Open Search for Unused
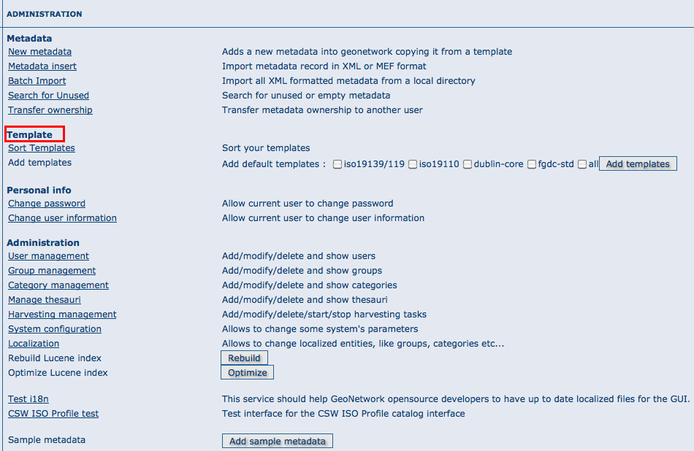694x451 pixels. (x=48, y=96)
